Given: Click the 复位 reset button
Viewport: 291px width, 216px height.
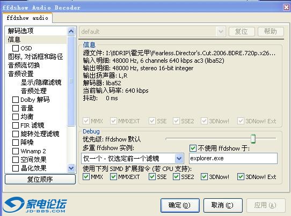Looking at the screenshot, I should click(242, 32).
